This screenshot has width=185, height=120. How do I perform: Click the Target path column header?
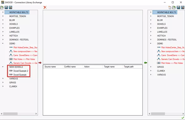(x=132, y=67)
